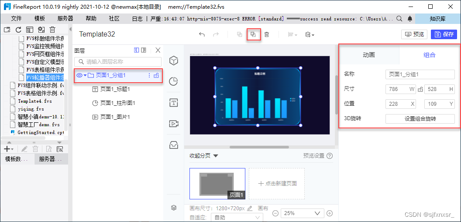Click the canvas horizontal scrollbar

(x=259, y=147)
